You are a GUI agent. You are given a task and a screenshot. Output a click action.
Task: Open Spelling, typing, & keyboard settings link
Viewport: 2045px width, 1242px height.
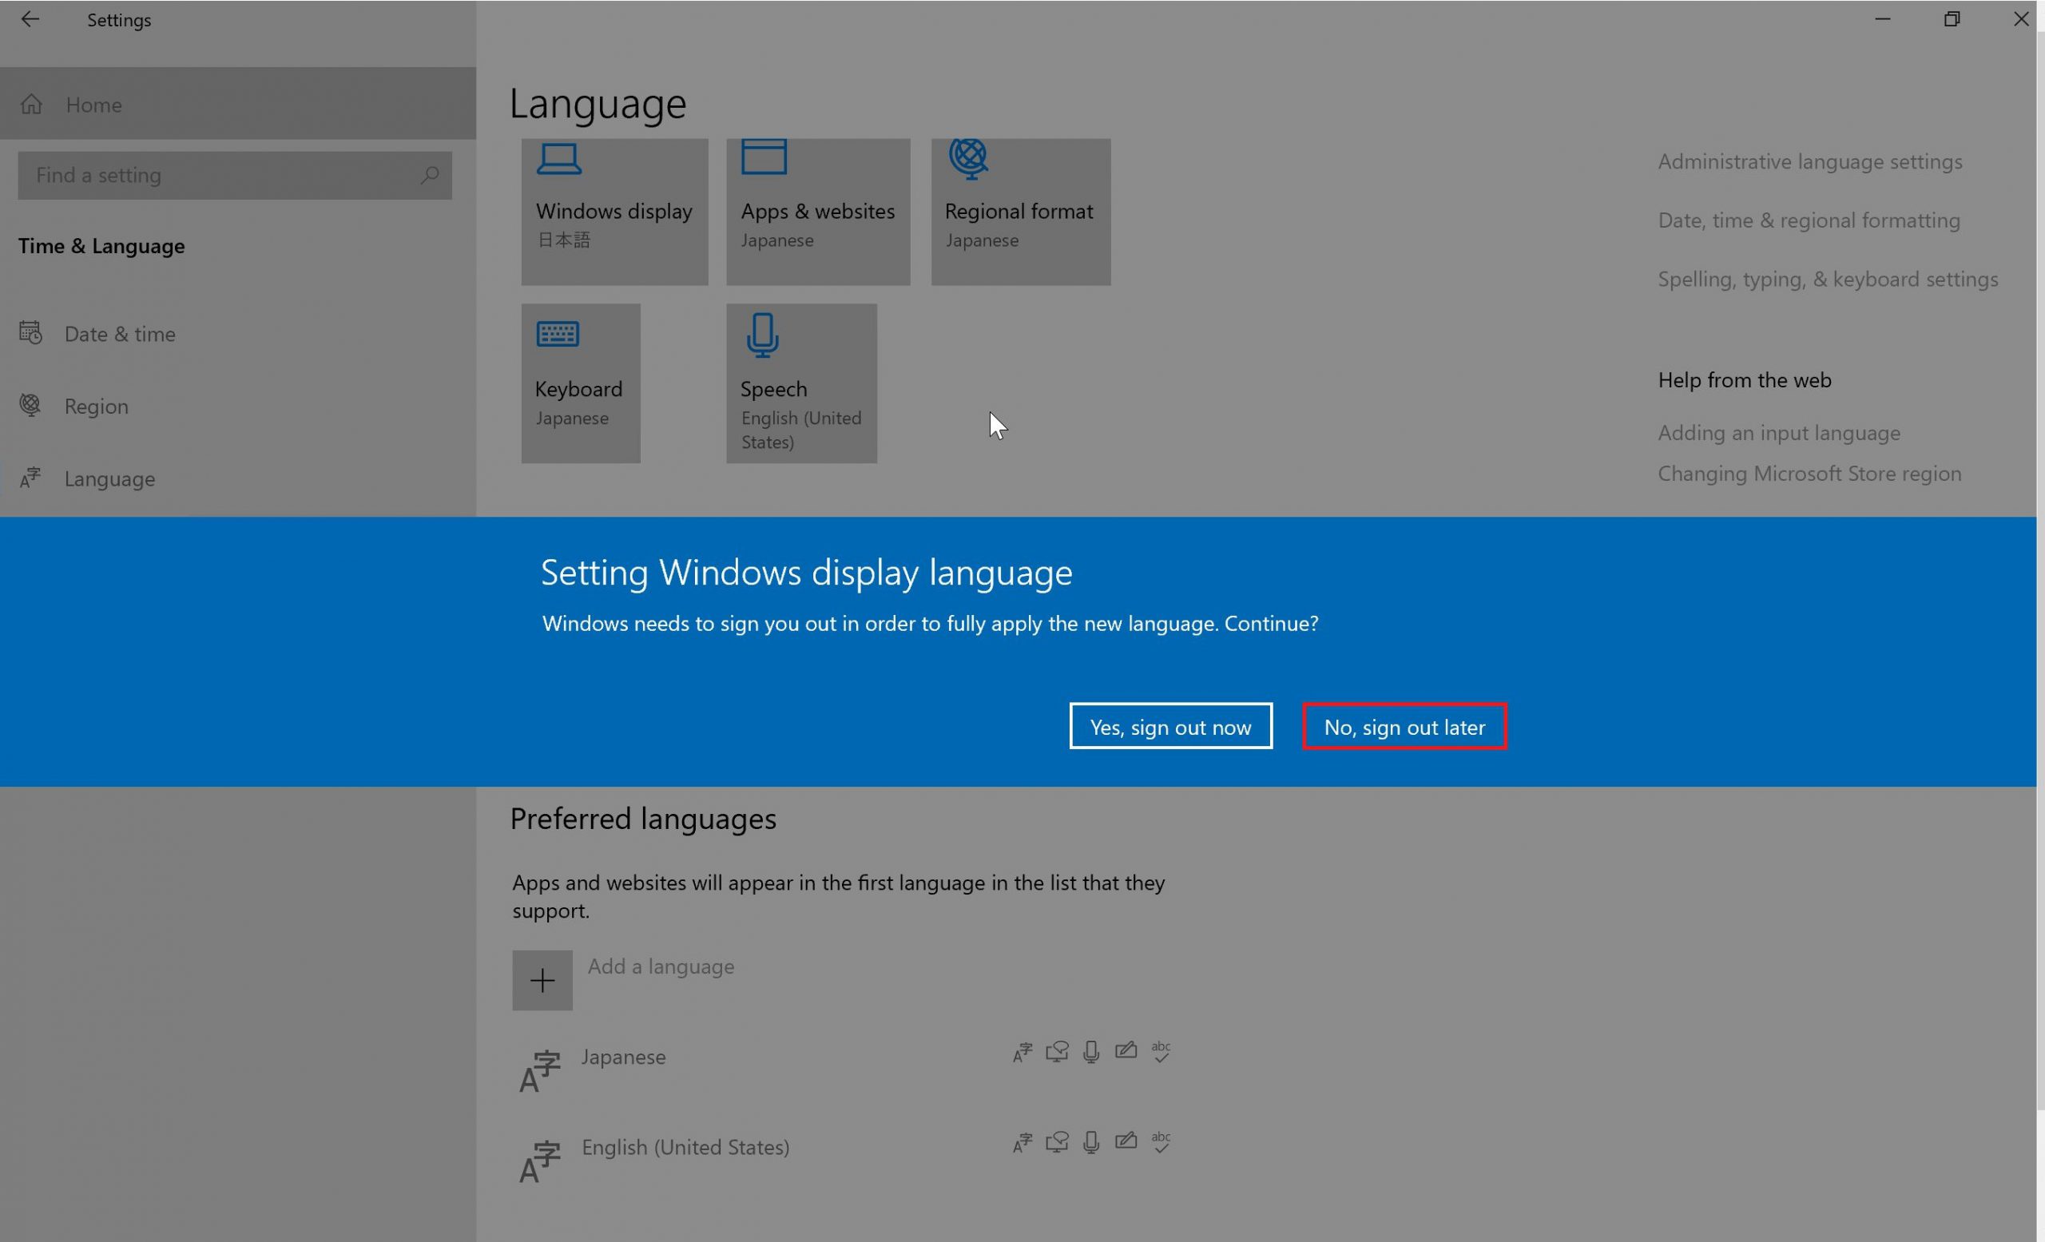pyautogui.click(x=1829, y=276)
